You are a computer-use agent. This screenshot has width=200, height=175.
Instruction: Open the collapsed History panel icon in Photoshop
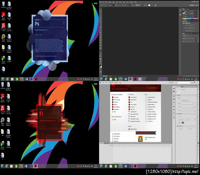pos(180,11)
